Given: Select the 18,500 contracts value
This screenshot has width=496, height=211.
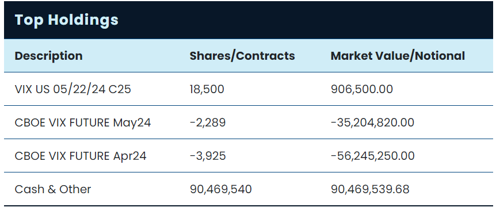Looking at the screenshot, I should click(x=207, y=89).
